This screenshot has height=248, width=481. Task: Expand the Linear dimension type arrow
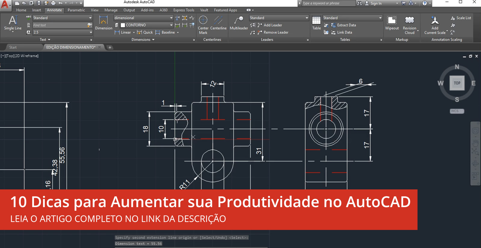click(134, 32)
